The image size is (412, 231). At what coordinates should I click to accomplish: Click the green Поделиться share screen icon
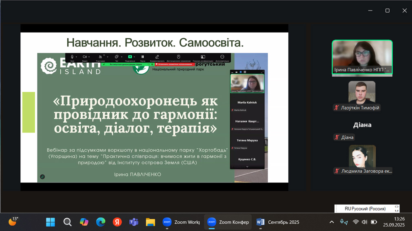[130, 57]
